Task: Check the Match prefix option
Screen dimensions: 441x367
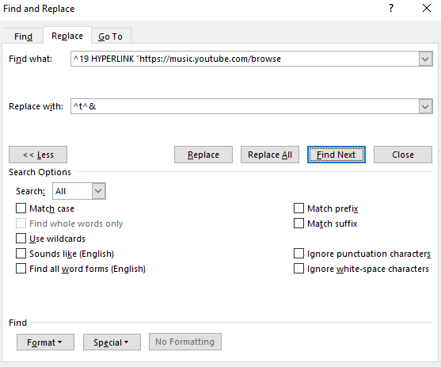Action: point(298,208)
